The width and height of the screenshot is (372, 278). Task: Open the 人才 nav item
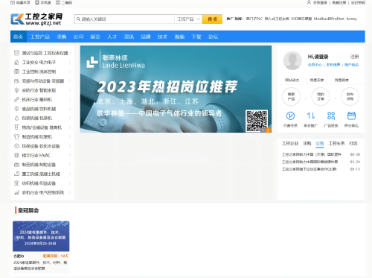click(112, 37)
